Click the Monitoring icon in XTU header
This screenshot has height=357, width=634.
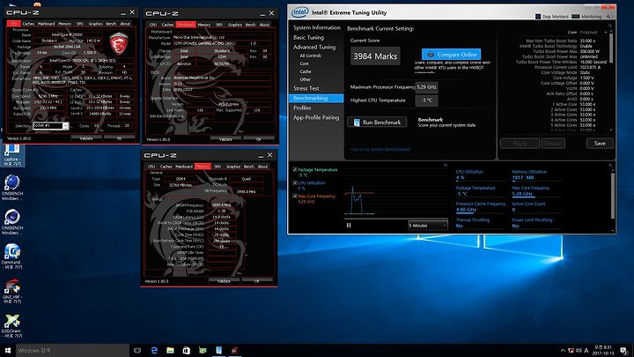point(576,17)
